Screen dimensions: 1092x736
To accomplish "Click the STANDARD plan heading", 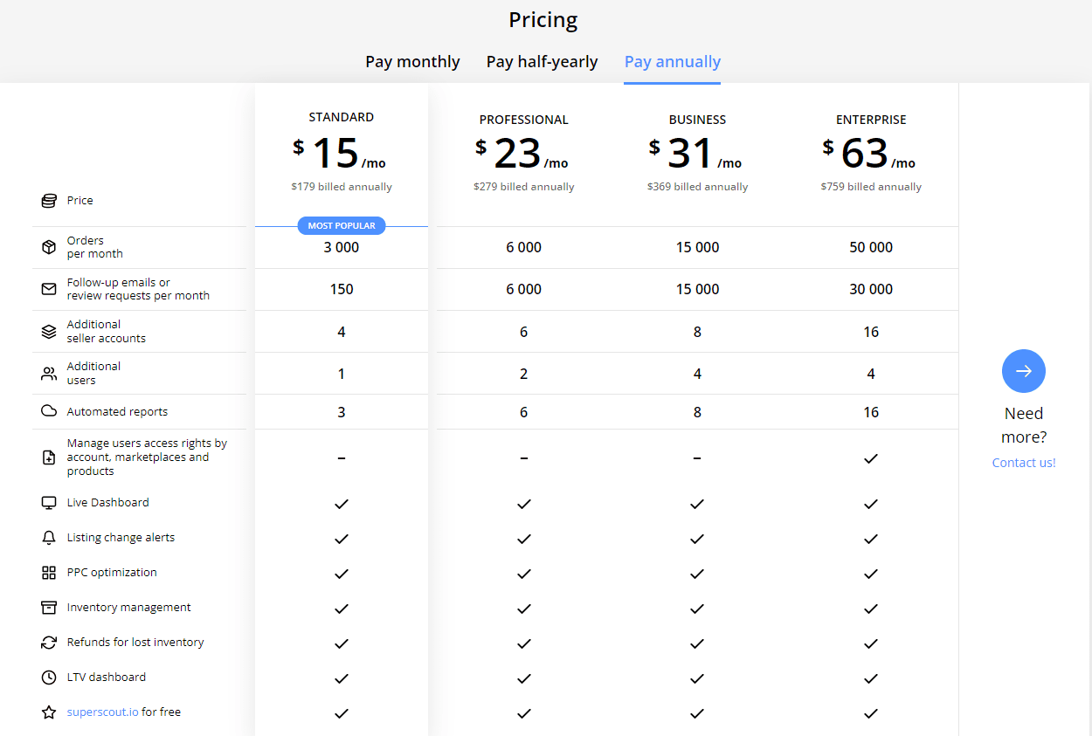I will click(x=342, y=117).
